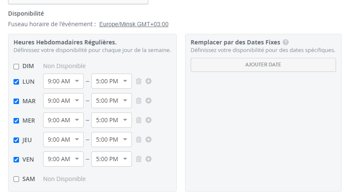This screenshot has height=192, width=350.
Task: Open JEU start time dropdown
Action: 63,140
